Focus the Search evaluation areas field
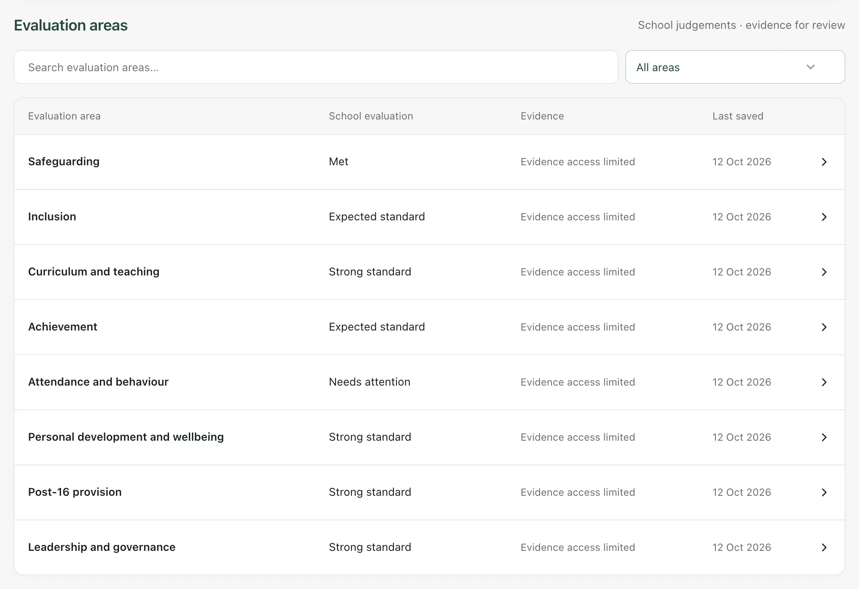Image resolution: width=859 pixels, height=589 pixels. click(316, 67)
